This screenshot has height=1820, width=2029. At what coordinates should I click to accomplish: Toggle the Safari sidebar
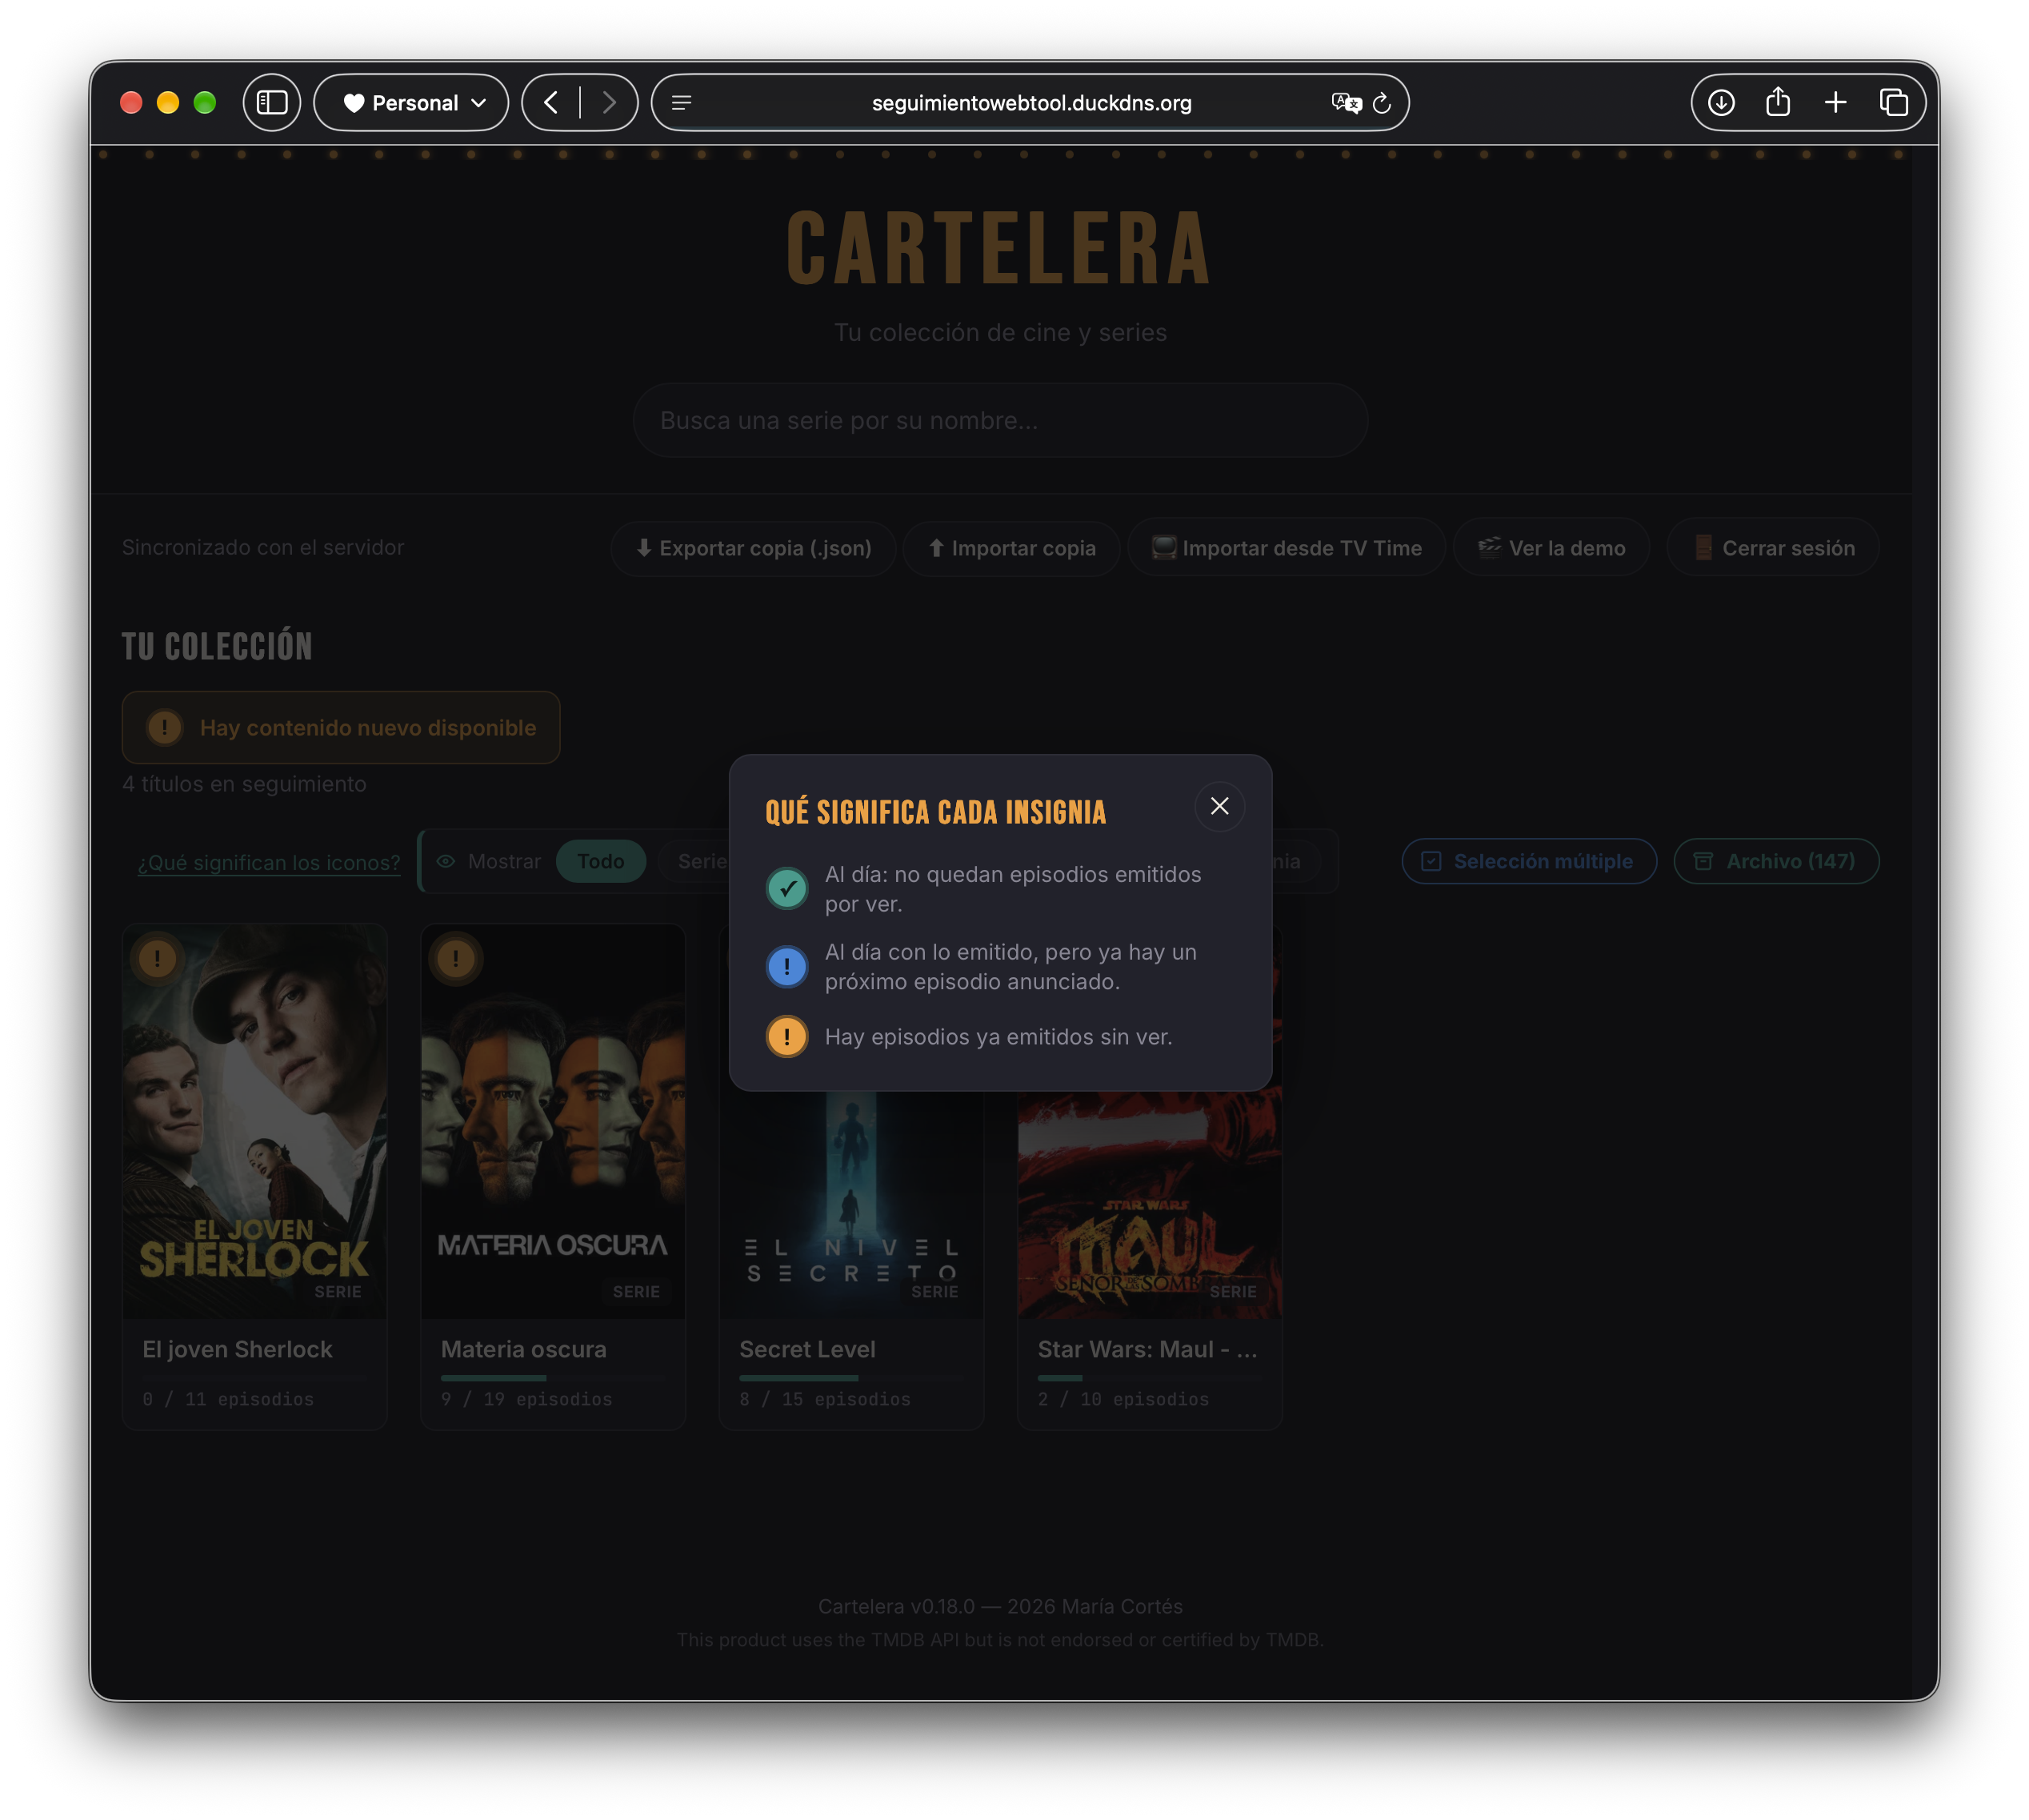(272, 102)
